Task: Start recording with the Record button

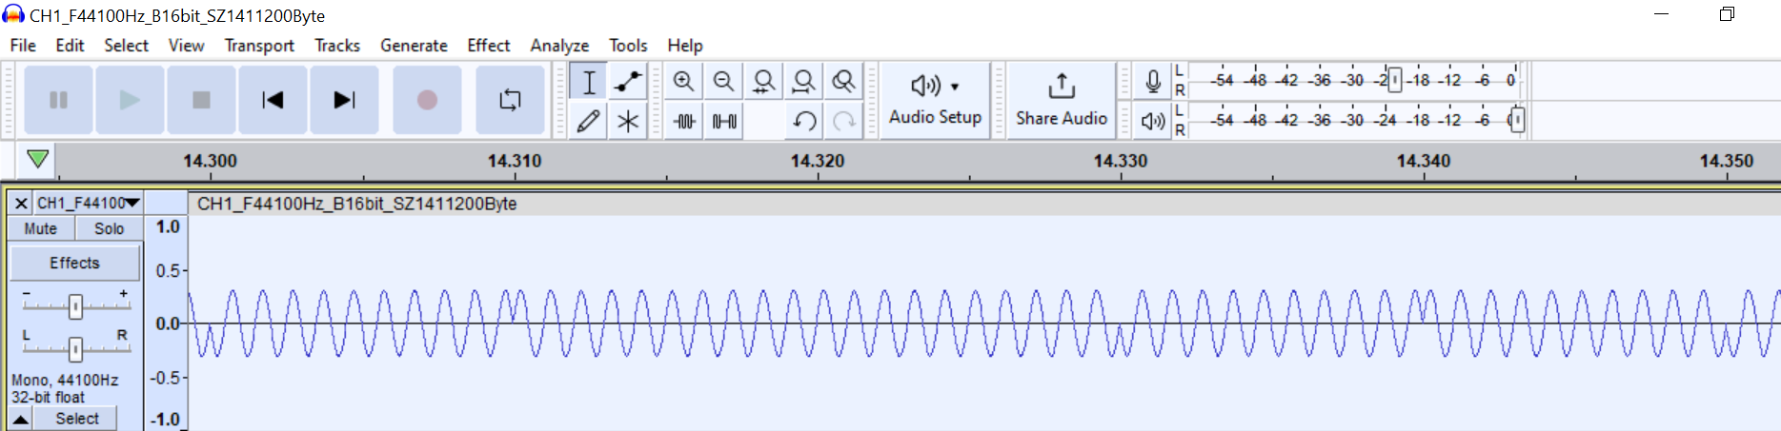Action: point(427,100)
